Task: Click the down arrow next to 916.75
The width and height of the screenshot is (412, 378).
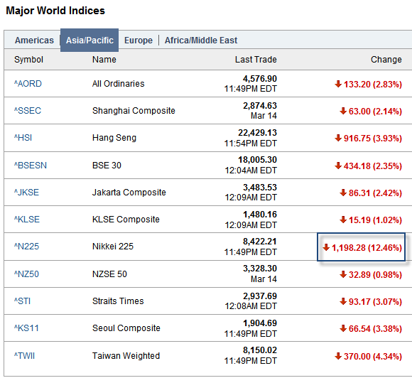Action: click(x=338, y=138)
